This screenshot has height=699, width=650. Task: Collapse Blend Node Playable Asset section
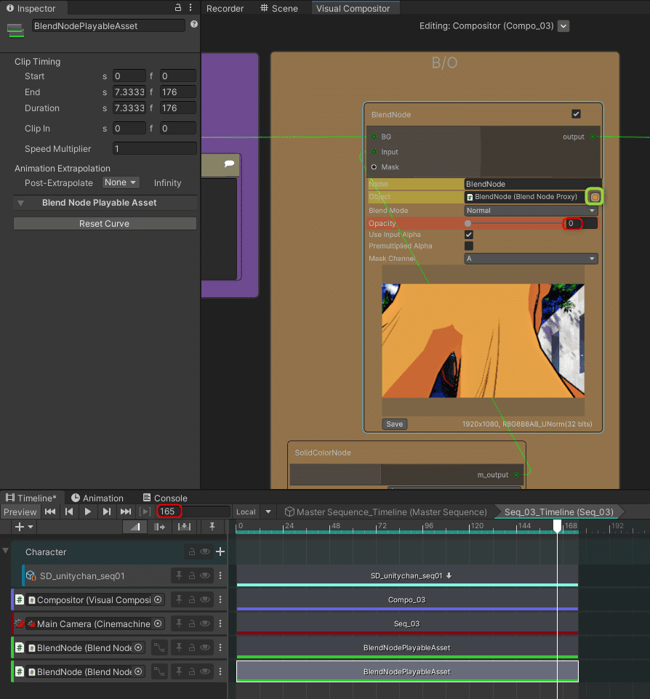(20, 203)
